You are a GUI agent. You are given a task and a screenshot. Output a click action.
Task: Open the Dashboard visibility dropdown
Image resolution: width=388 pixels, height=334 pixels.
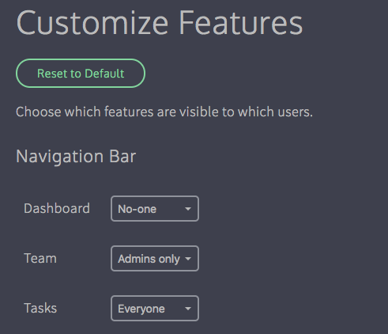[155, 208]
